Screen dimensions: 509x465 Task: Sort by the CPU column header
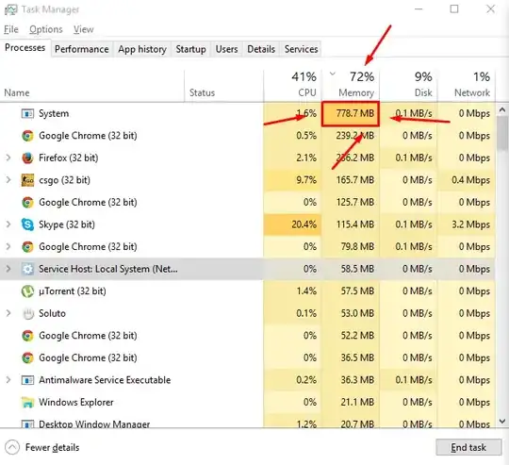tap(293, 85)
